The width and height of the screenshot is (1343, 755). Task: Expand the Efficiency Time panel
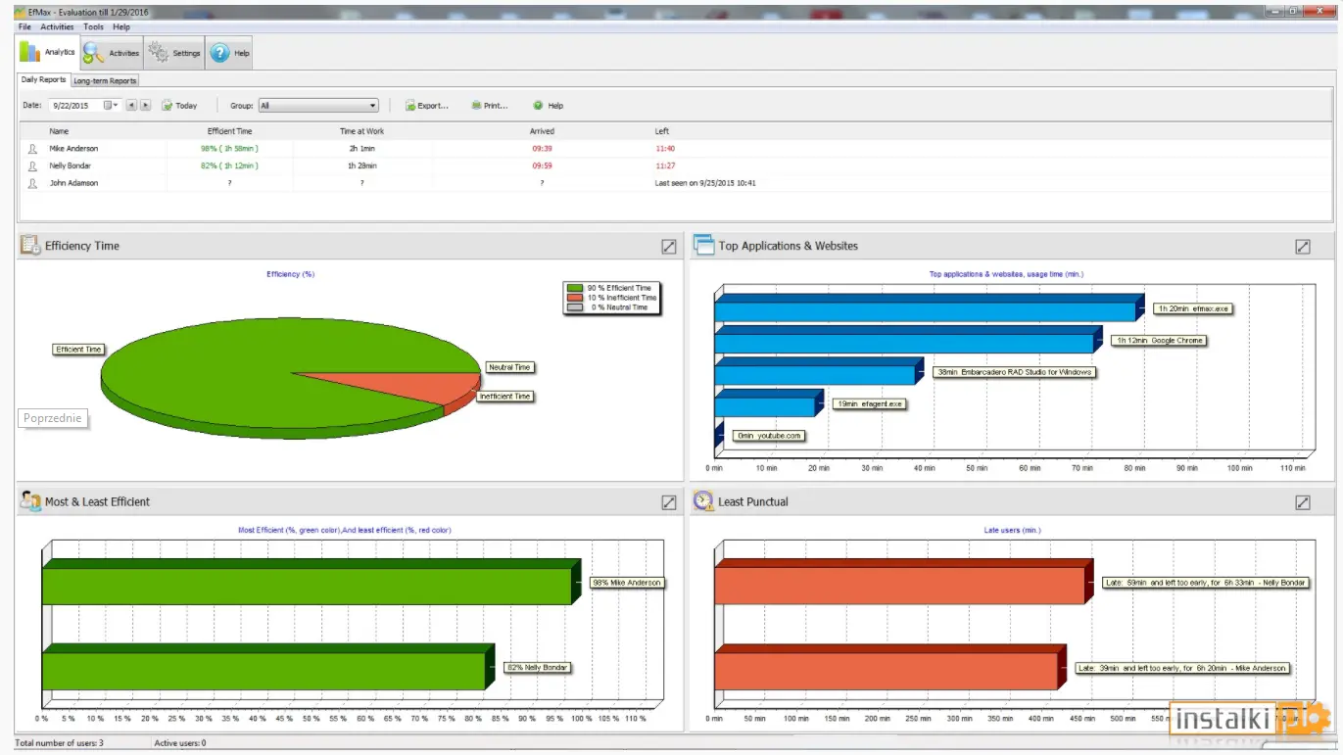[669, 247]
